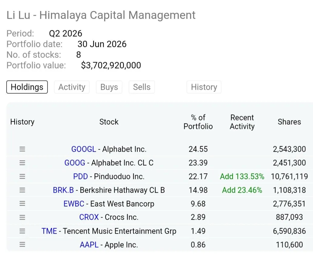Open the PDD ticker link

[x=80, y=177]
